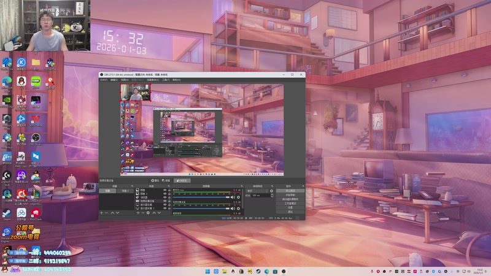The image size is (491, 276).
Task: Mute the 麦克风/Aux speaker icon in the mixer
Action: [233, 197]
